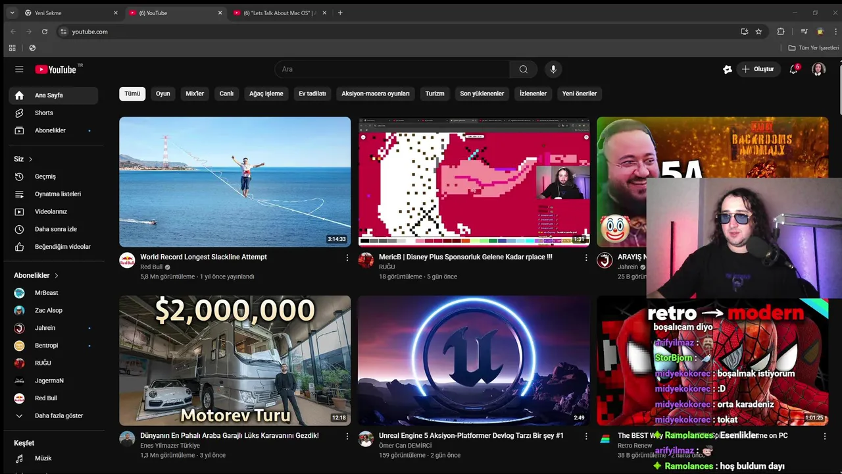Open Jahrein channel in sidebar
Image resolution: width=842 pixels, height=474 pixels.
coord(53,328)
